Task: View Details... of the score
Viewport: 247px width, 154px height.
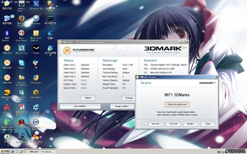Action: click(x=190, y=124)
